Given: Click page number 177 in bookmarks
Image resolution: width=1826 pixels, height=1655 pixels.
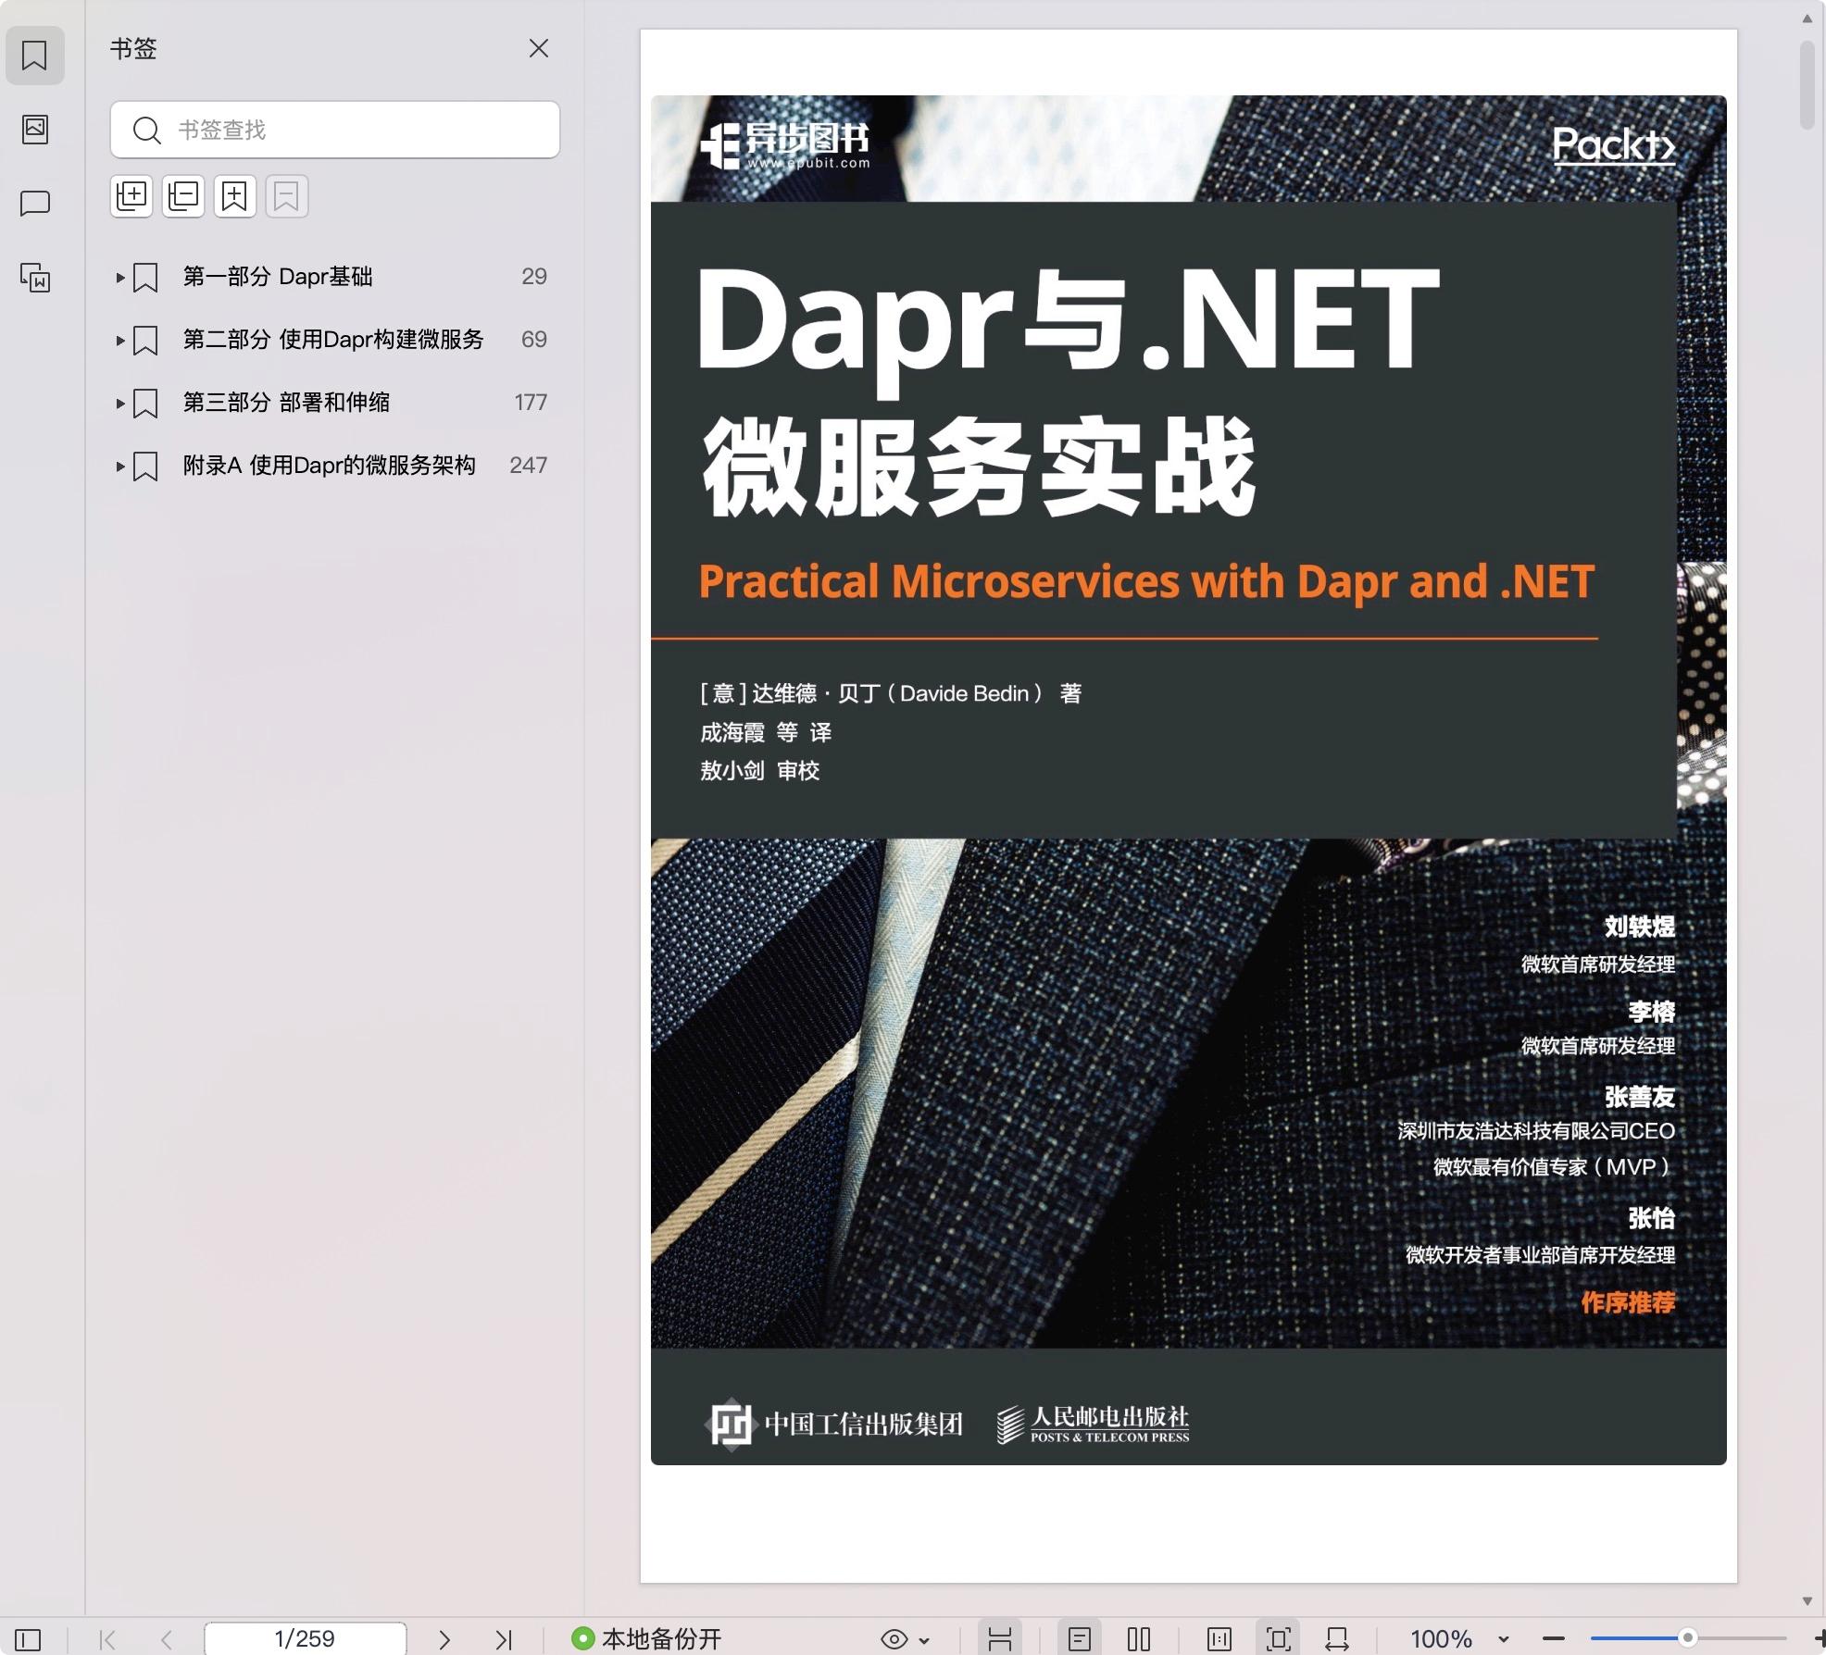Looking at the screenshot, I should point(531,403).
